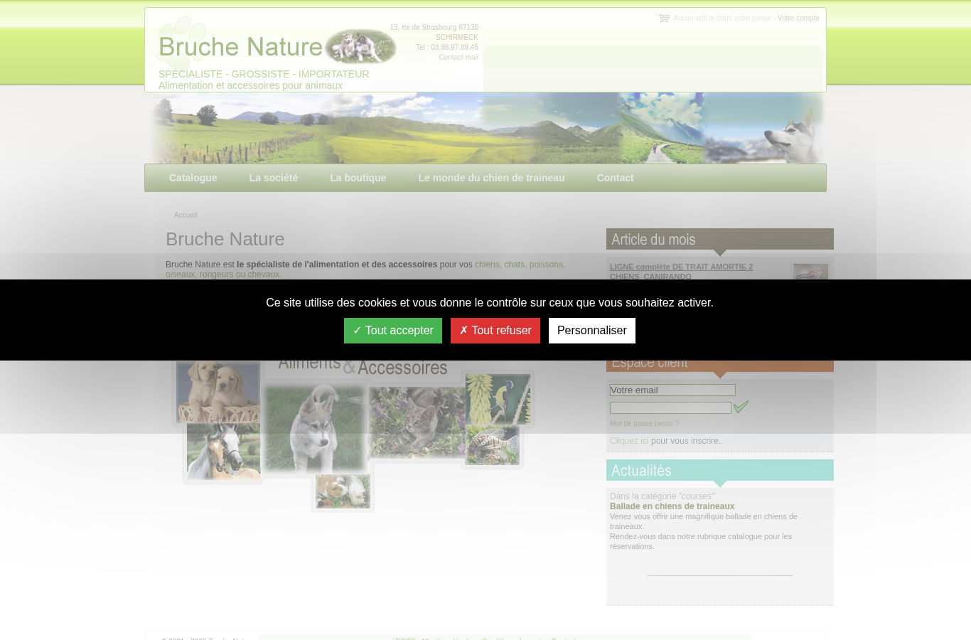Click the guinea pig photo
971x640 pixels.
pyautogui.click(x=343, y=491)
